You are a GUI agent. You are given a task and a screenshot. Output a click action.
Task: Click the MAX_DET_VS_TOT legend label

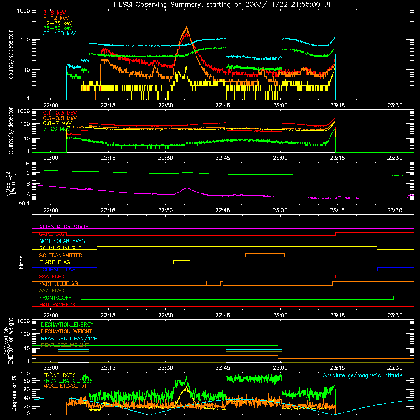point(65,386)
